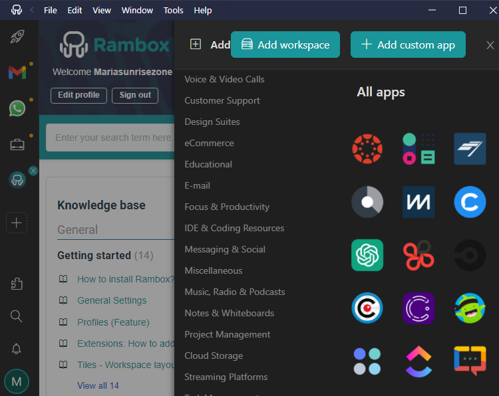Image resolution: width=499 pixels, height=396 pixels.
Task: Filter by Music, Radio & Podcasts category
Action: pos(235,292)
